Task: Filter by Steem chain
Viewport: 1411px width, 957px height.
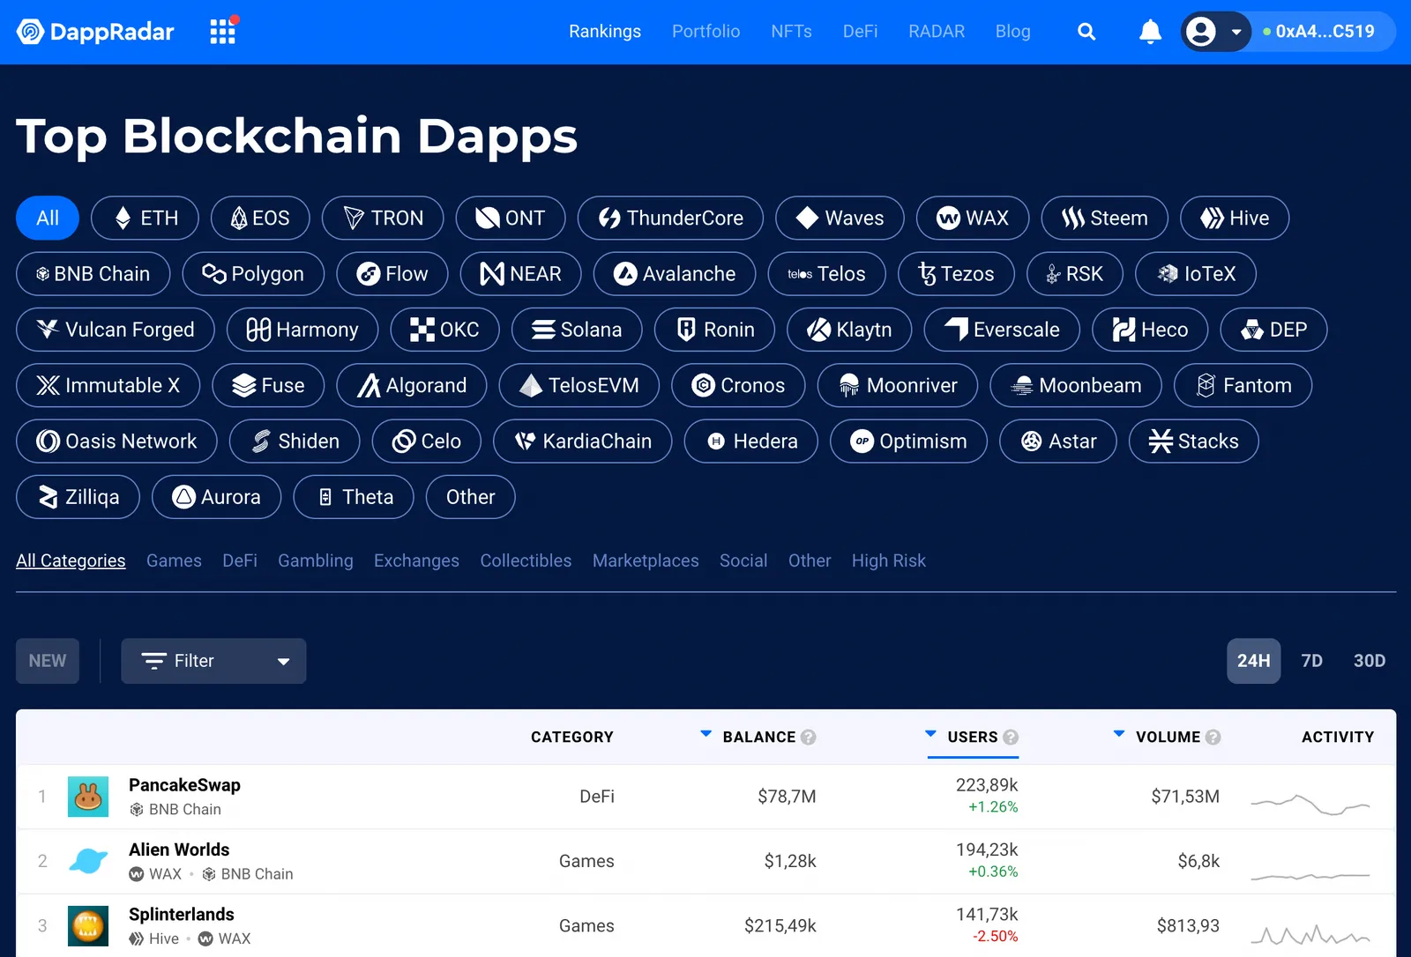Action: pyautogui.click(x=1104, y=218)
